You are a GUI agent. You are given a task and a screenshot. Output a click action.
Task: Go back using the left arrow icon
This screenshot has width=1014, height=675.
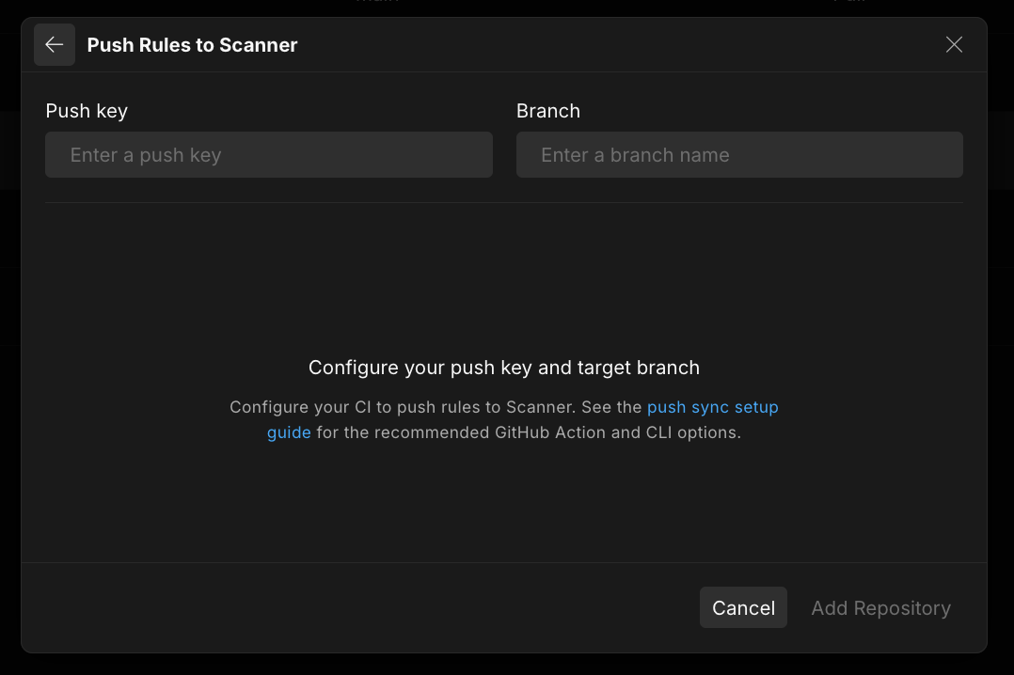(55, 44)
